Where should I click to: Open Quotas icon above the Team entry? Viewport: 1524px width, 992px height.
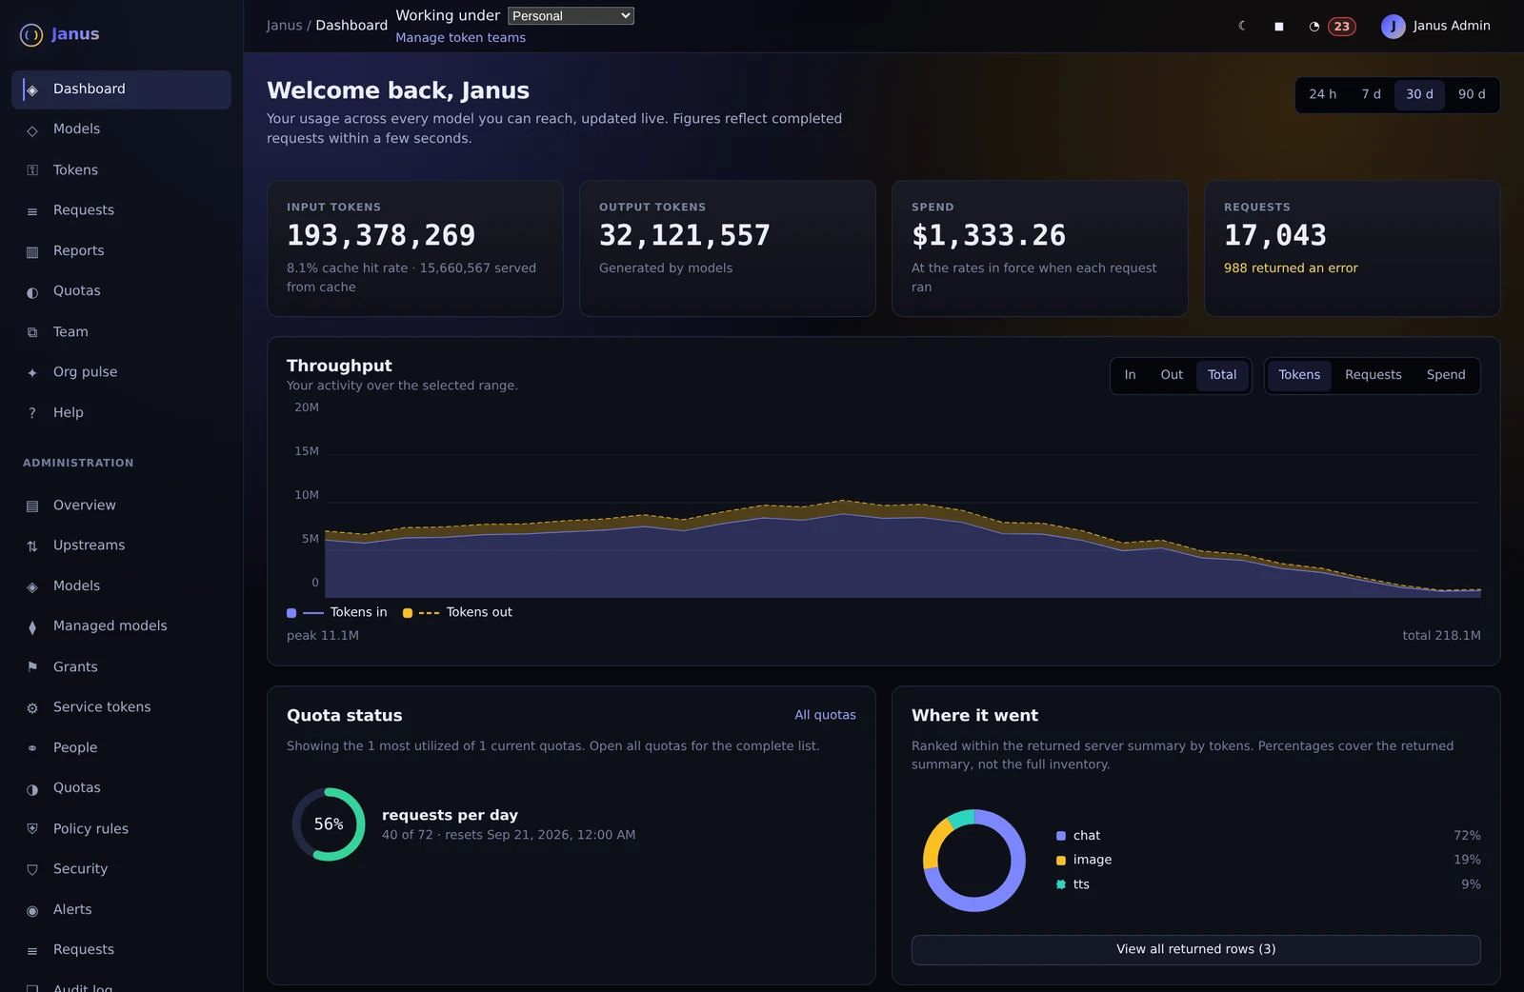tap(32, 291)
